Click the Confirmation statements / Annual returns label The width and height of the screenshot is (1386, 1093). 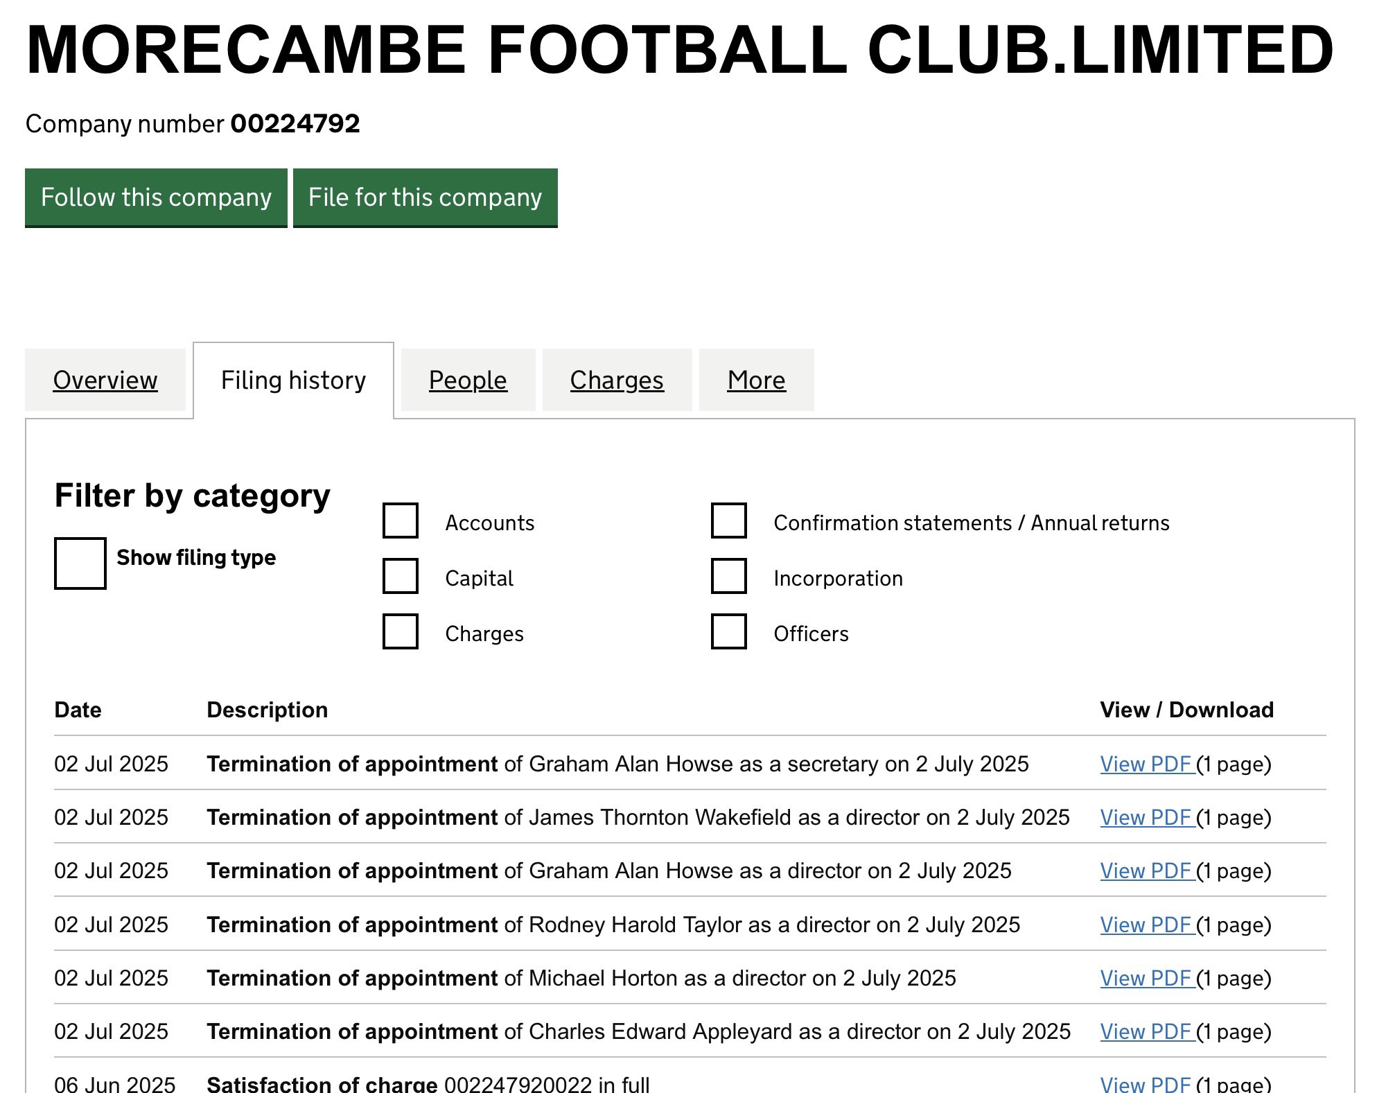pyautogui.click(x=972, y=523)
